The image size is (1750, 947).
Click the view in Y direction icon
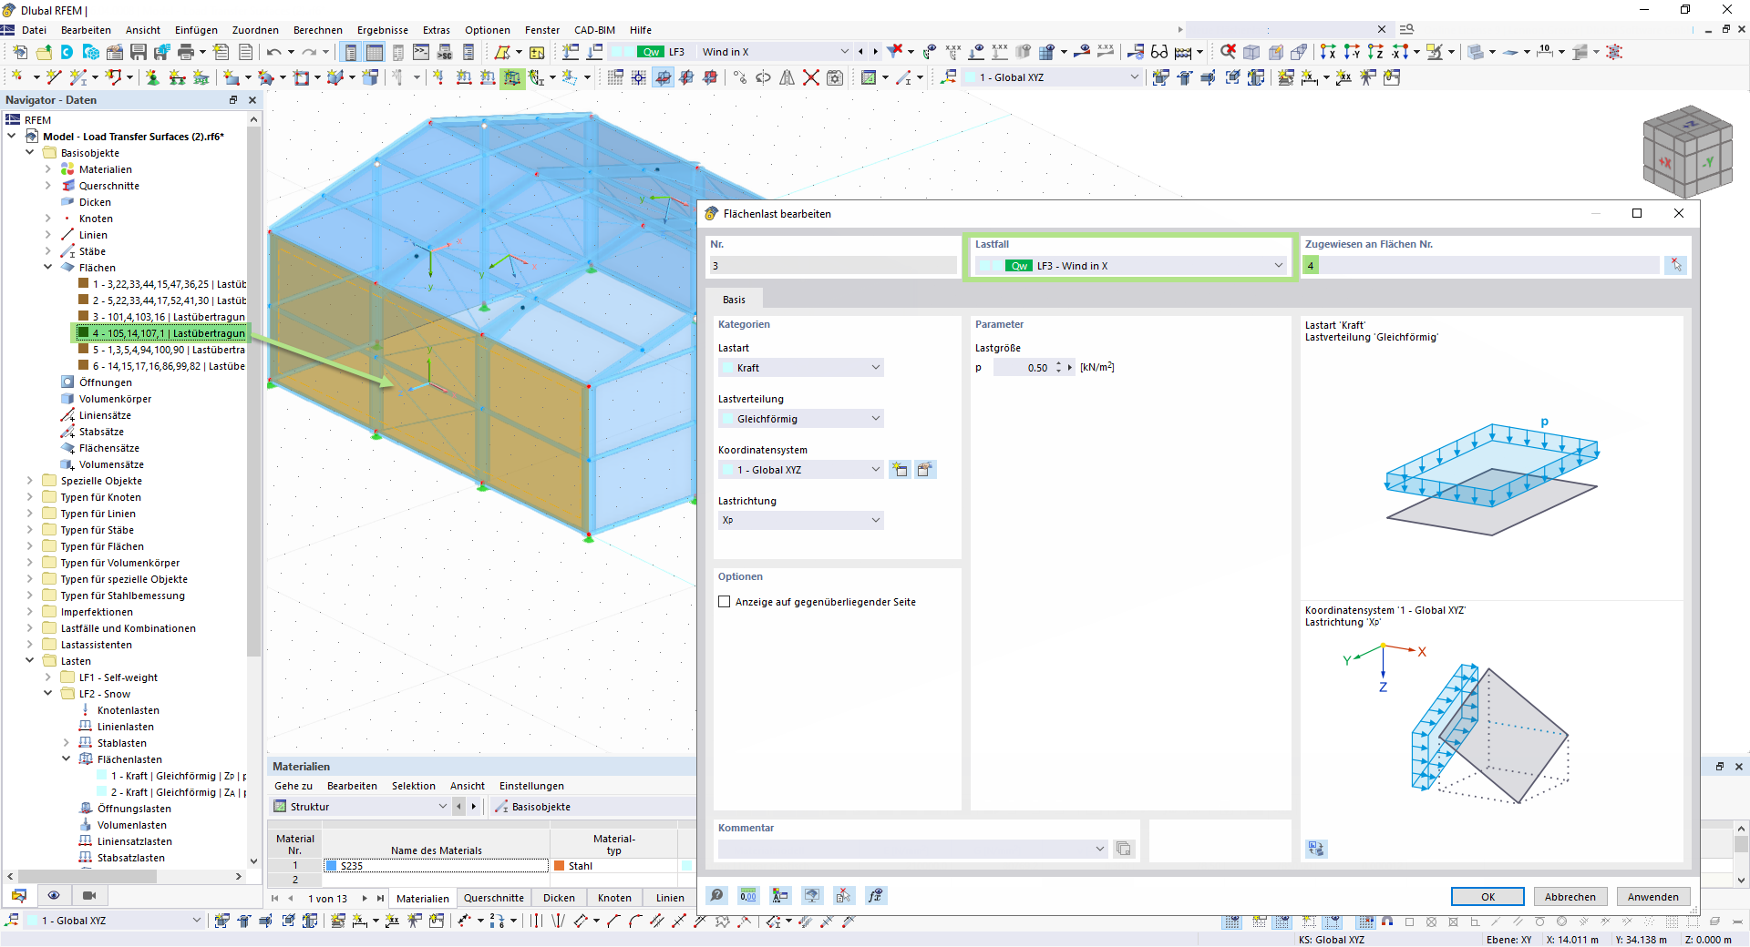(x=1352, y=52)
